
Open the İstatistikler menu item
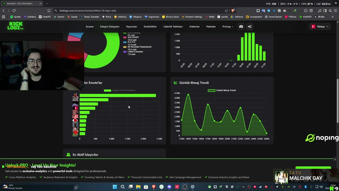tap(150, 27)
